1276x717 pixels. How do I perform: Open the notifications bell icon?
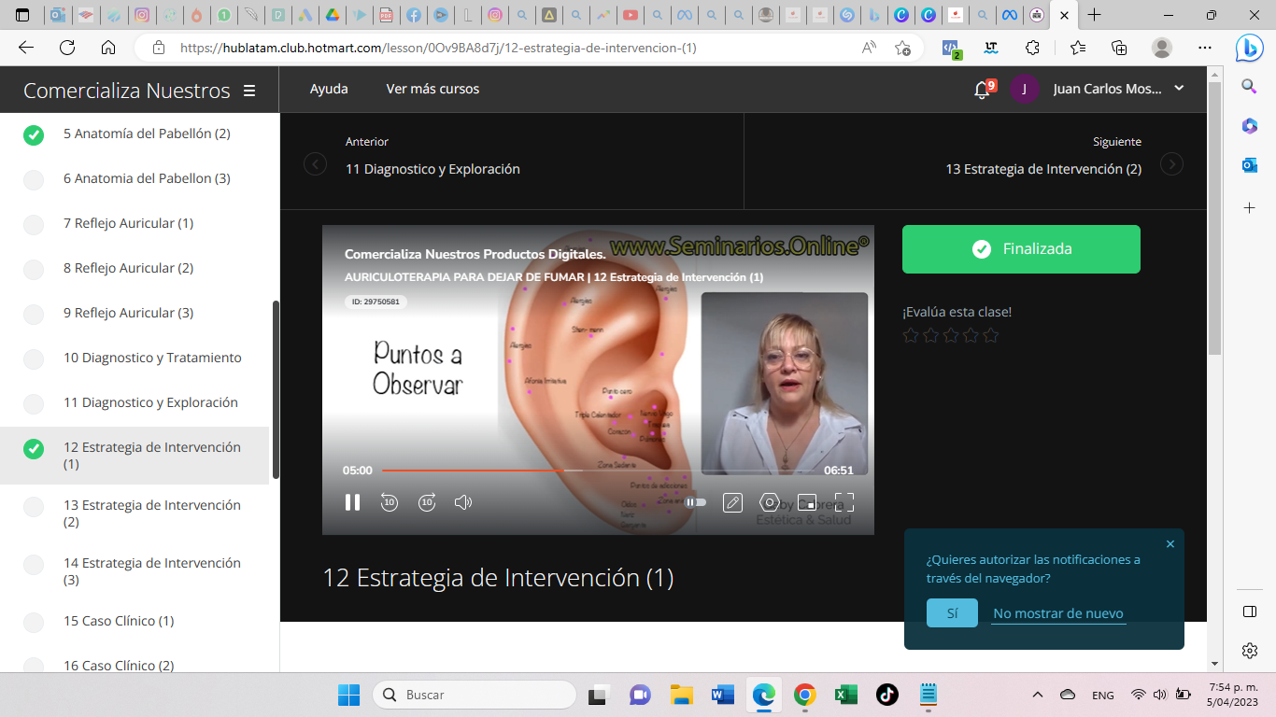click(x=982, y=90)
